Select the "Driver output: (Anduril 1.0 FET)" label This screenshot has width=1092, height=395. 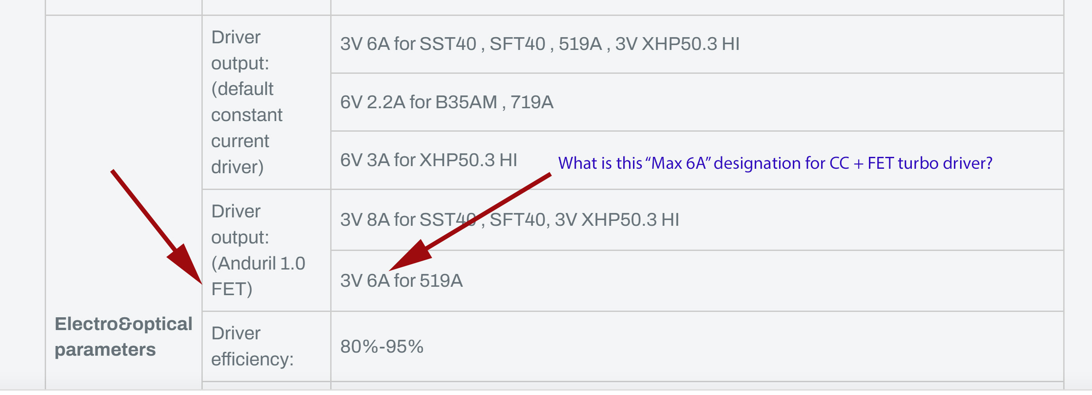click(x=258, y=250)
